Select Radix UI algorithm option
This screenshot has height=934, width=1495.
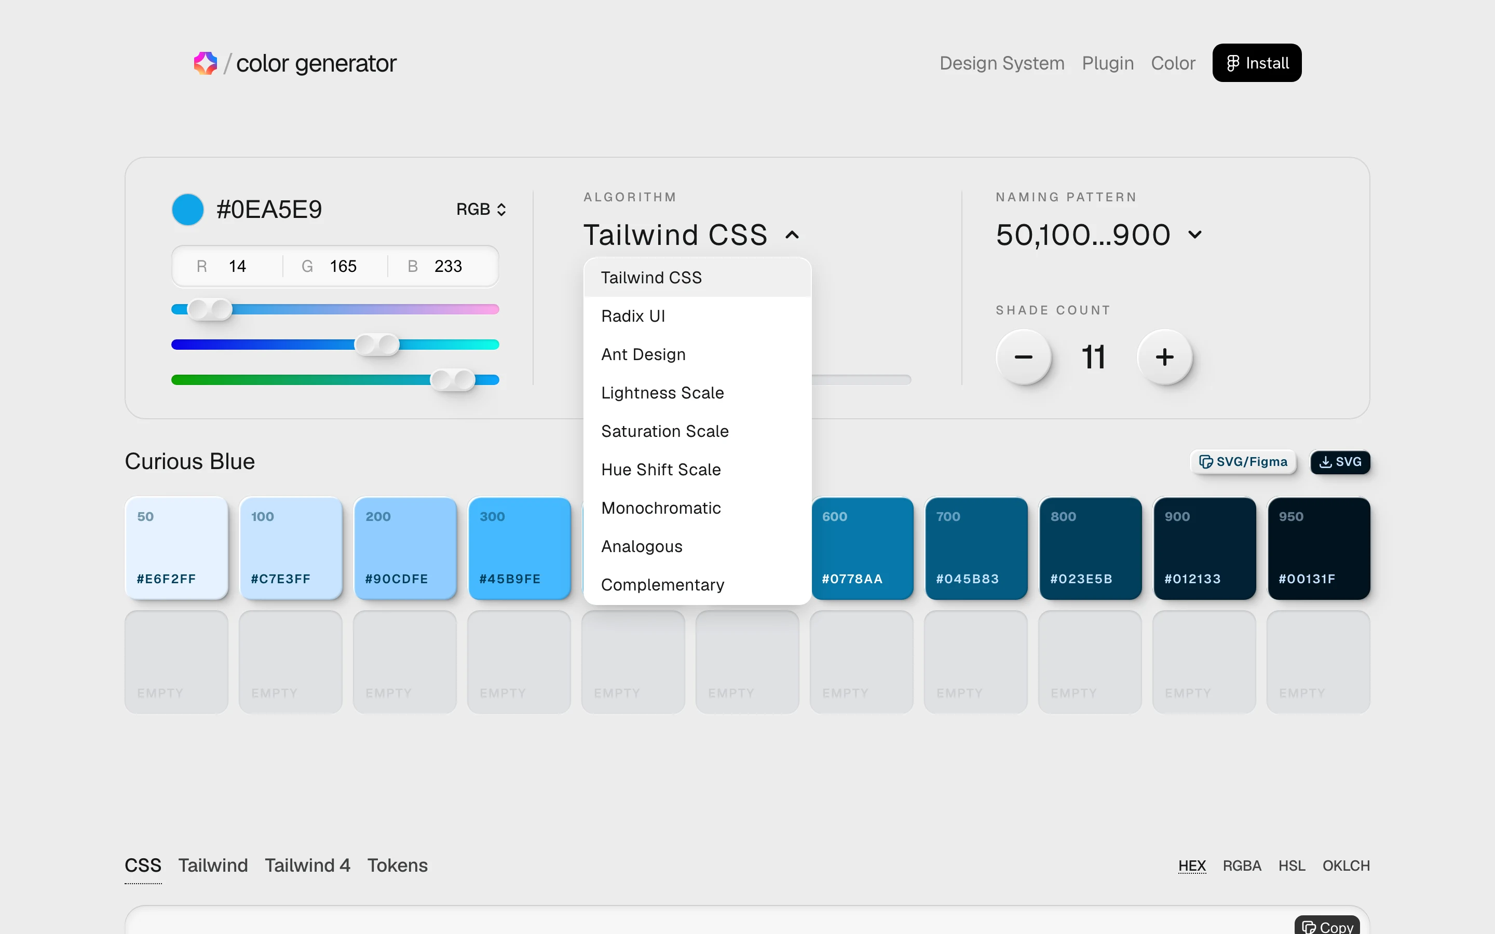pos(698,317)
